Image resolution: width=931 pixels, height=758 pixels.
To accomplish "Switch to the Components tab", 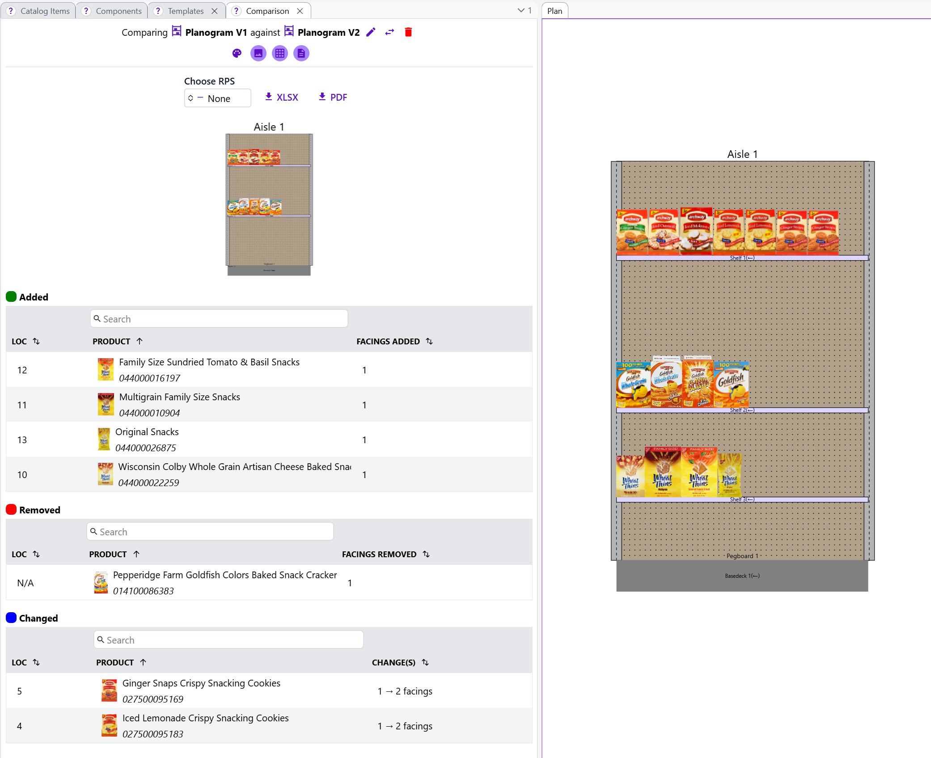I will (x=118, y=11).
